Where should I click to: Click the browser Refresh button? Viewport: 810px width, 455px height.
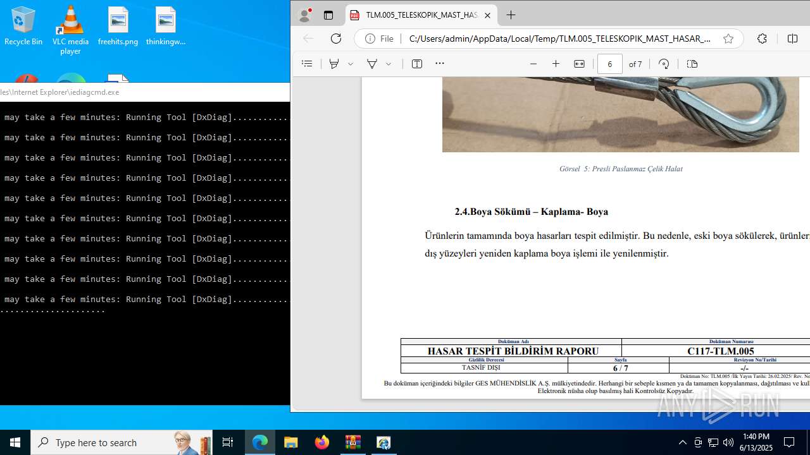coord(336,39)
